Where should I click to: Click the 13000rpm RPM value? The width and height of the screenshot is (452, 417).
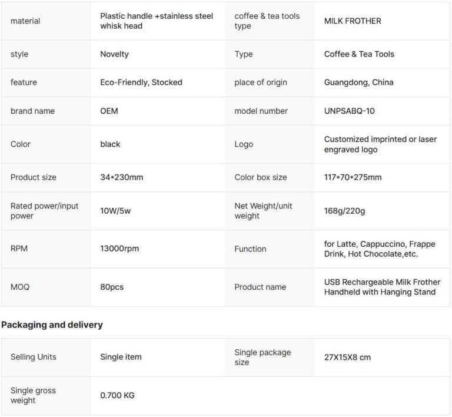[119, 249]
